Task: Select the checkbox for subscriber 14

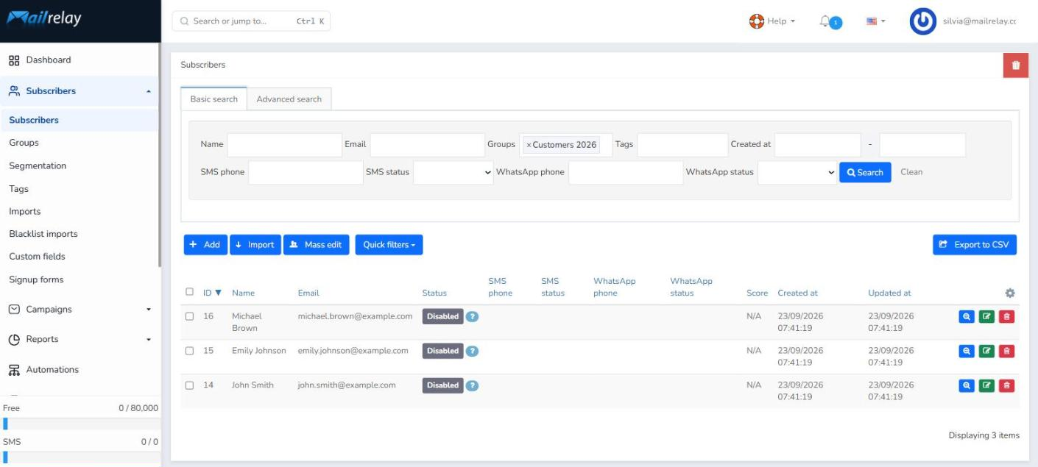Action: [190, 385]
